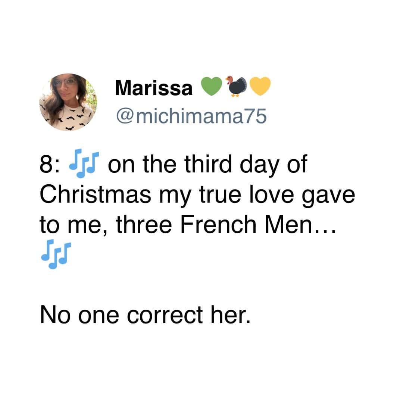Click the "No one correct her." line
Viewport: 403px width, 403px height.
[145, 315]
